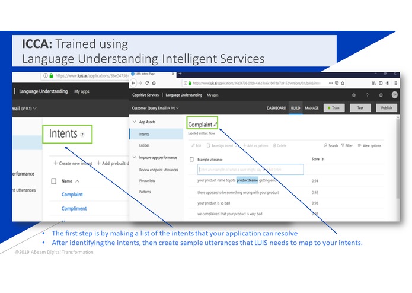Screen dimensions: 412x293
Task: Open Intents in the left sidebar
Action: 157,134
